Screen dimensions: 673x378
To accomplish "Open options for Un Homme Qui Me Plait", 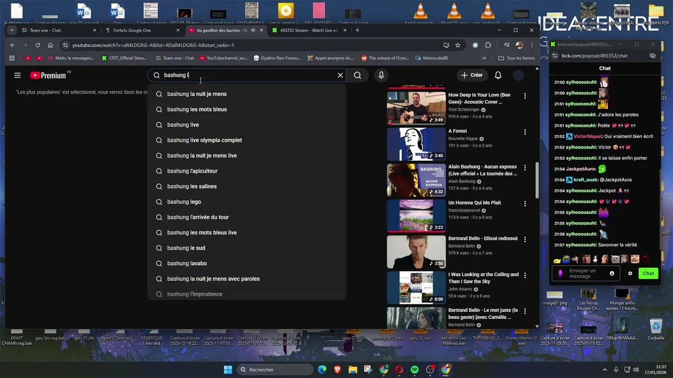I will 525,204.
